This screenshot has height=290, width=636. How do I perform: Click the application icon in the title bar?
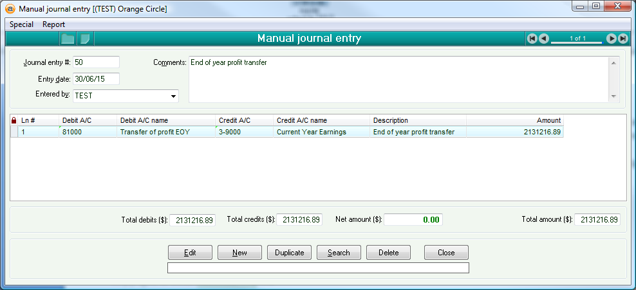10,10
